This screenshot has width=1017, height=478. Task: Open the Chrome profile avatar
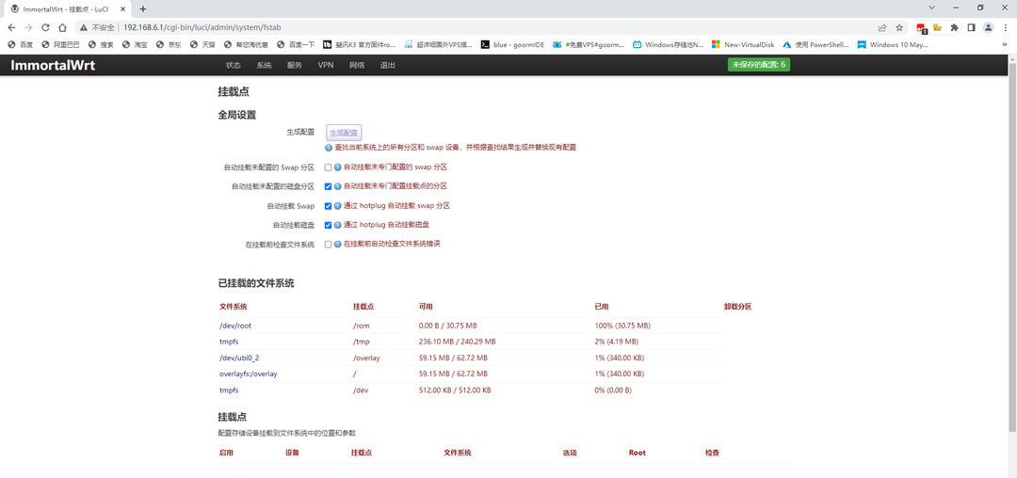(988, 28)
